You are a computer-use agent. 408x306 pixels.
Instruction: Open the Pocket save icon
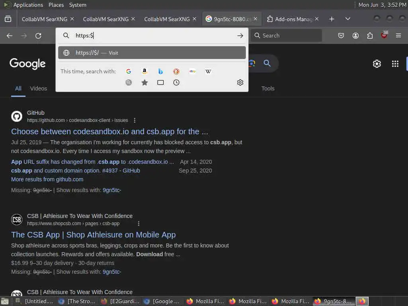pos(341,35)
